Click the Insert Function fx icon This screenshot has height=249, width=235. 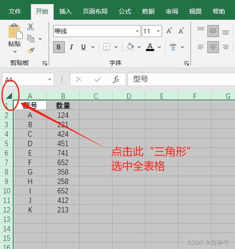pyautogui.click(x=116, y=79)
